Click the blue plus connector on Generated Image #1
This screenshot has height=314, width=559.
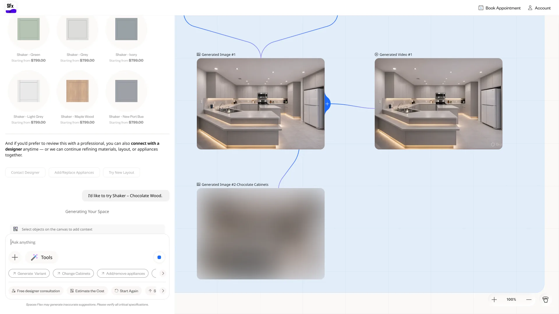pos(327,104)
